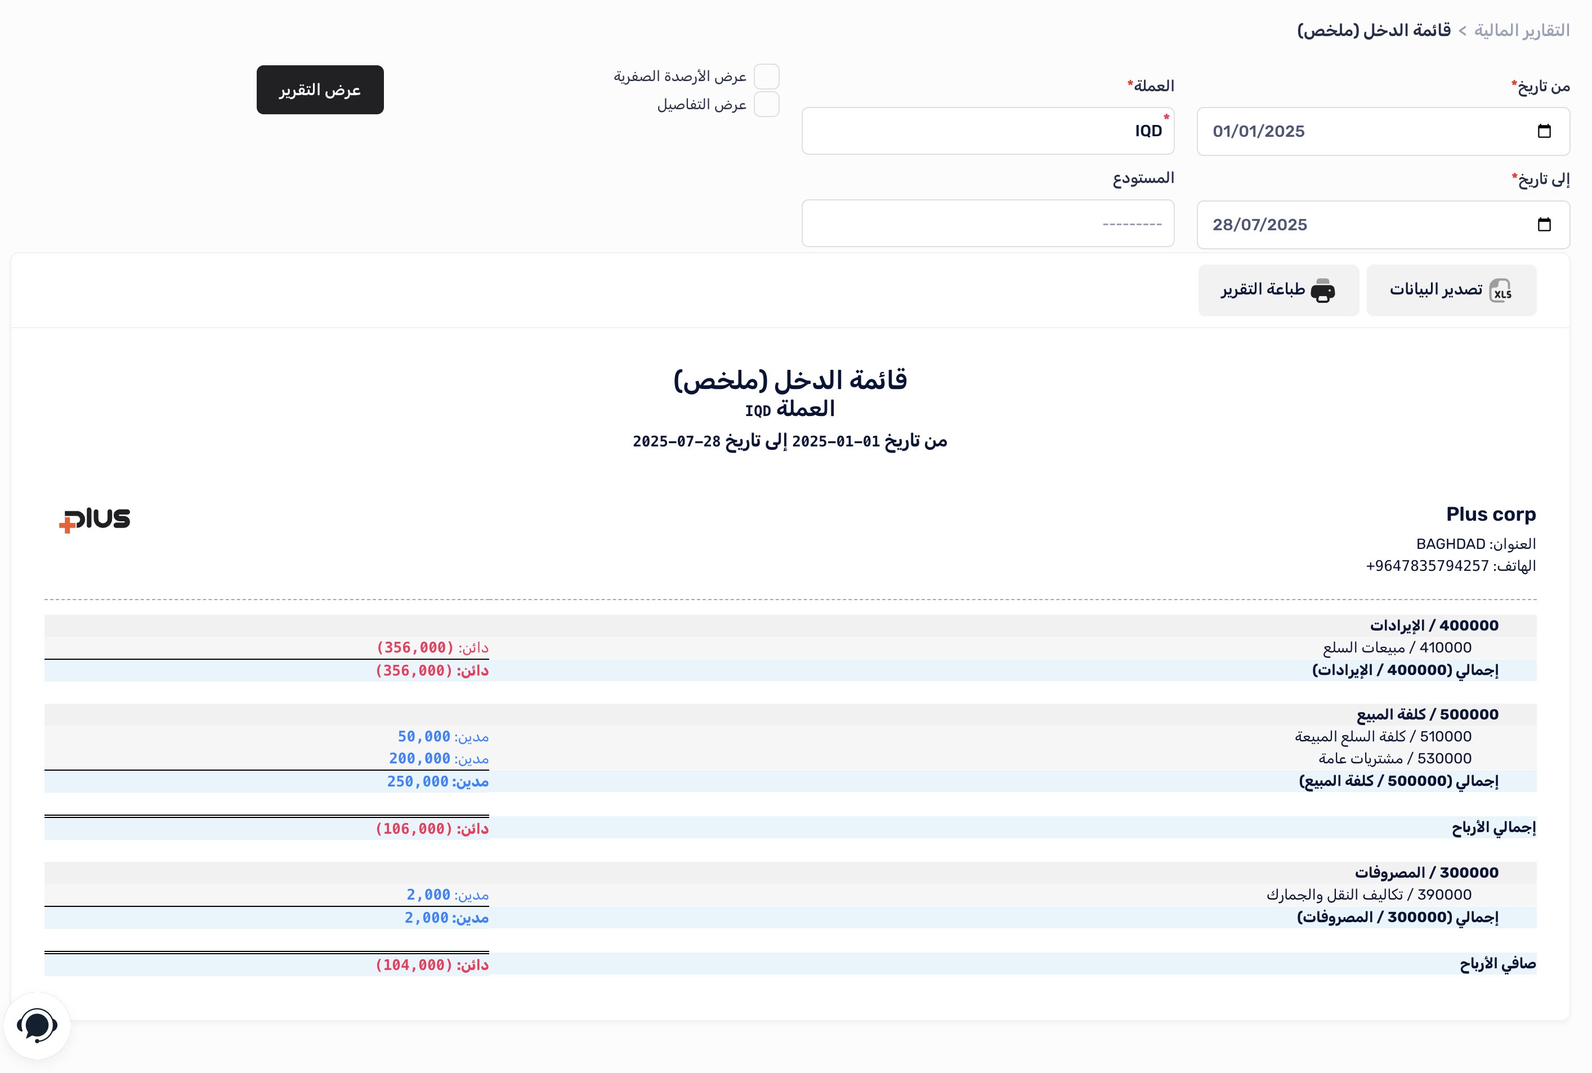This screenshot has width=1592, height=1073.
Task: Open calendar picker in from-date field
Action: (1544, 131)
